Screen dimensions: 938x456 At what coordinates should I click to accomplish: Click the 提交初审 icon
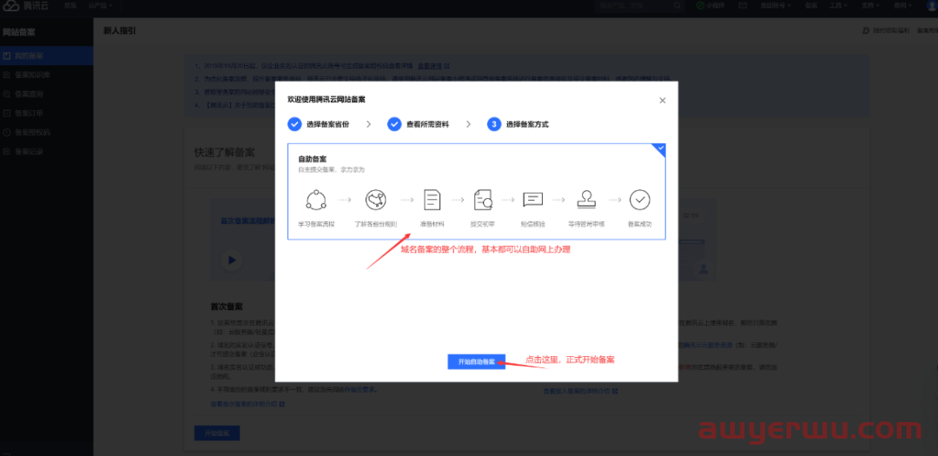click(x=482, y=200)
